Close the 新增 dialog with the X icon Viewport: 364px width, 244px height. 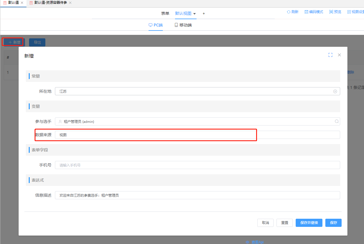[x=339, y=55]
